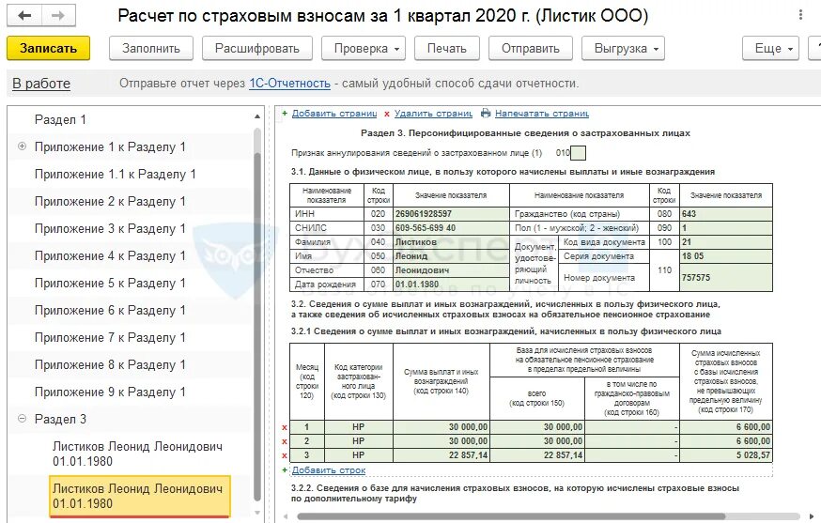Click the Отчество field Леонидович
Screen dimensions: 821x523
click(451, 270)
